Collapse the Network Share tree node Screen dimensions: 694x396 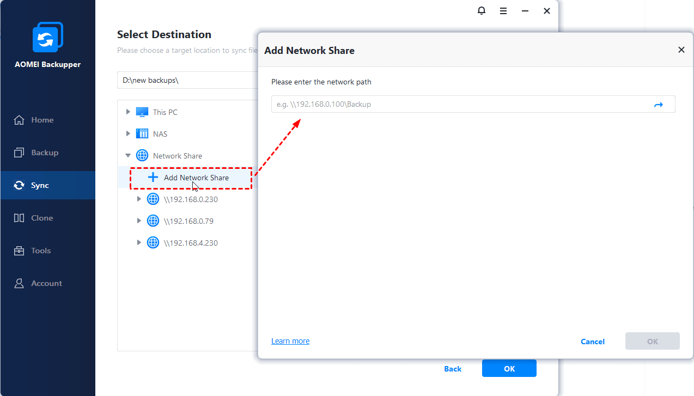click(128, 156)
